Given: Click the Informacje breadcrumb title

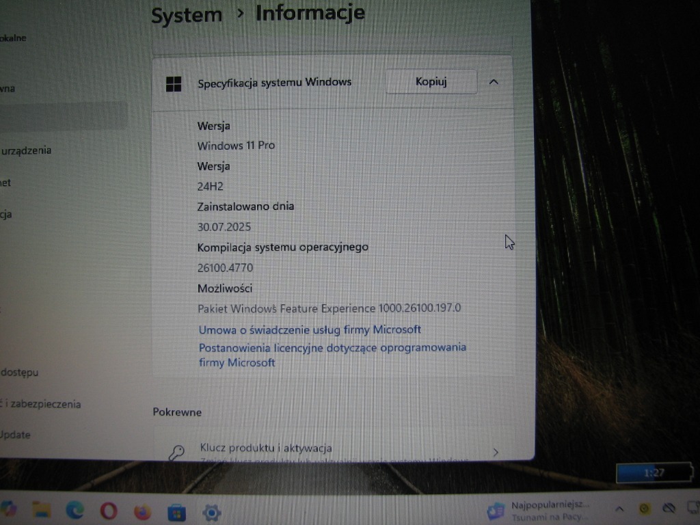Looking at the screenshot, I should [310, 12].
